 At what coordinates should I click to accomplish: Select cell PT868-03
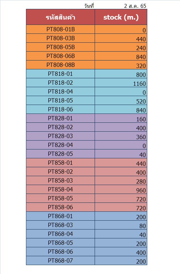[60, 225]
